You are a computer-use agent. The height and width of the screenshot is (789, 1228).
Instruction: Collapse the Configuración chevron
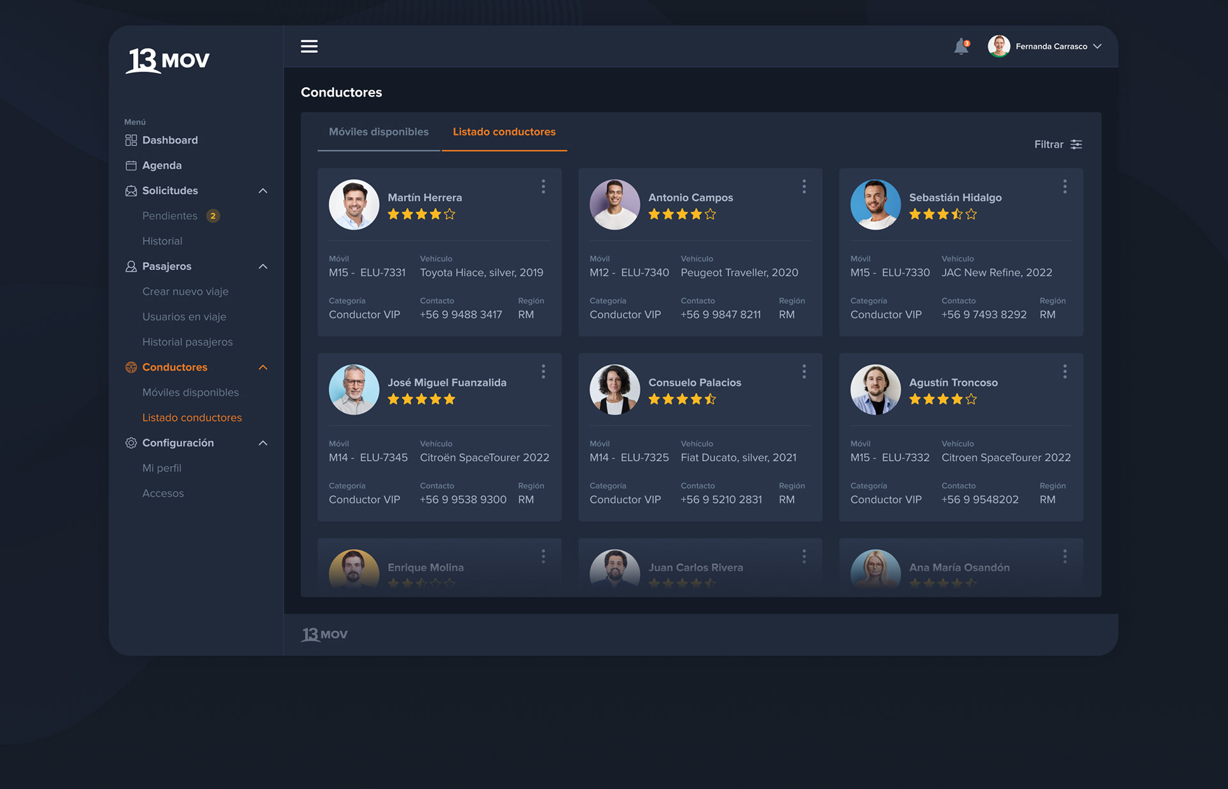(x=263, y=443)
